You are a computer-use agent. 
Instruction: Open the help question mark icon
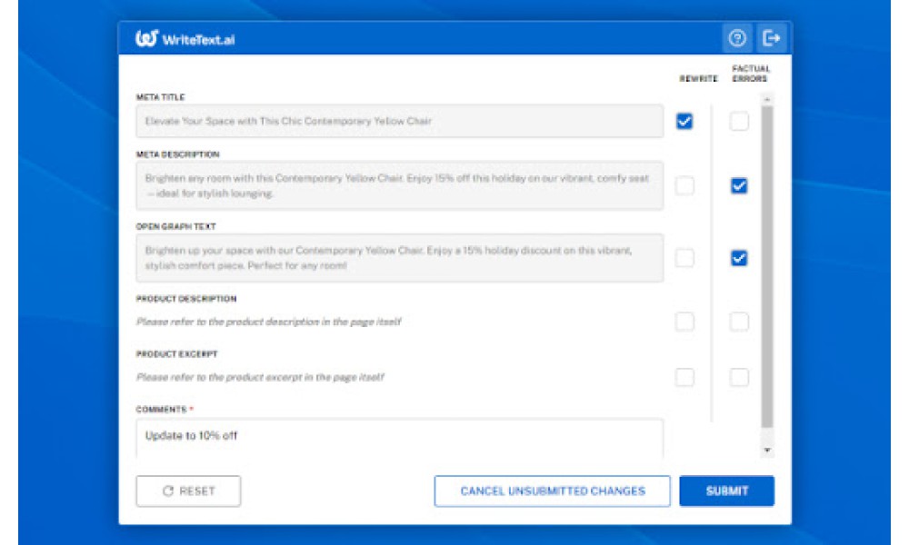click(x=737, y=38)
